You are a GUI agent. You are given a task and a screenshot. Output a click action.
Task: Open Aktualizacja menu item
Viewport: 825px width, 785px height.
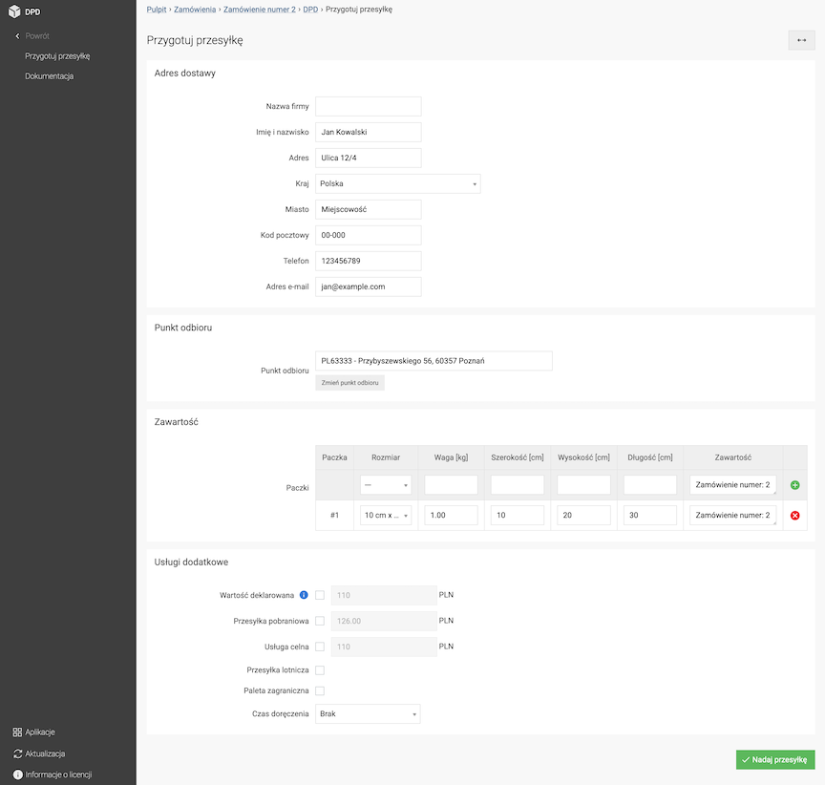click(45, 753)
